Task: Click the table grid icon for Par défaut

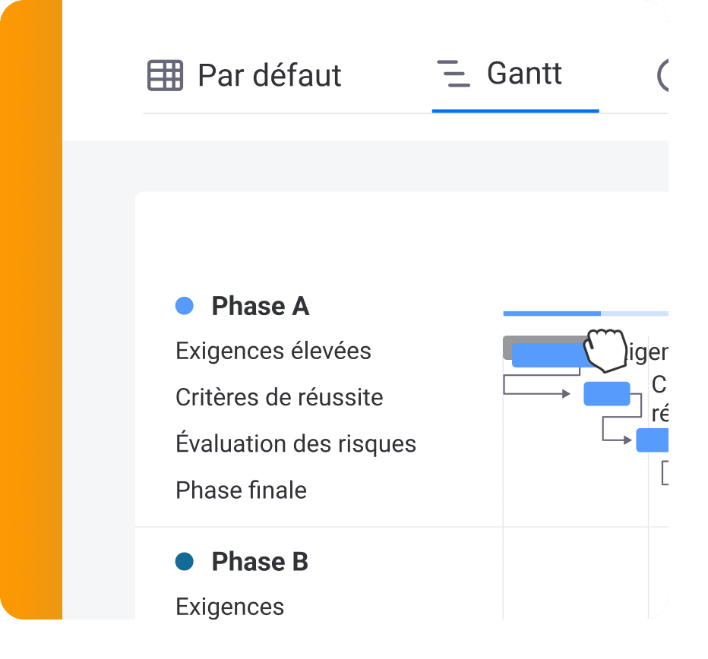Action: pos(166,75)
